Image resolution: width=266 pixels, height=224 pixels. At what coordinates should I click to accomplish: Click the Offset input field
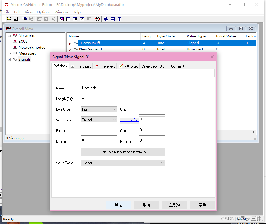click(x=152, y=131)
